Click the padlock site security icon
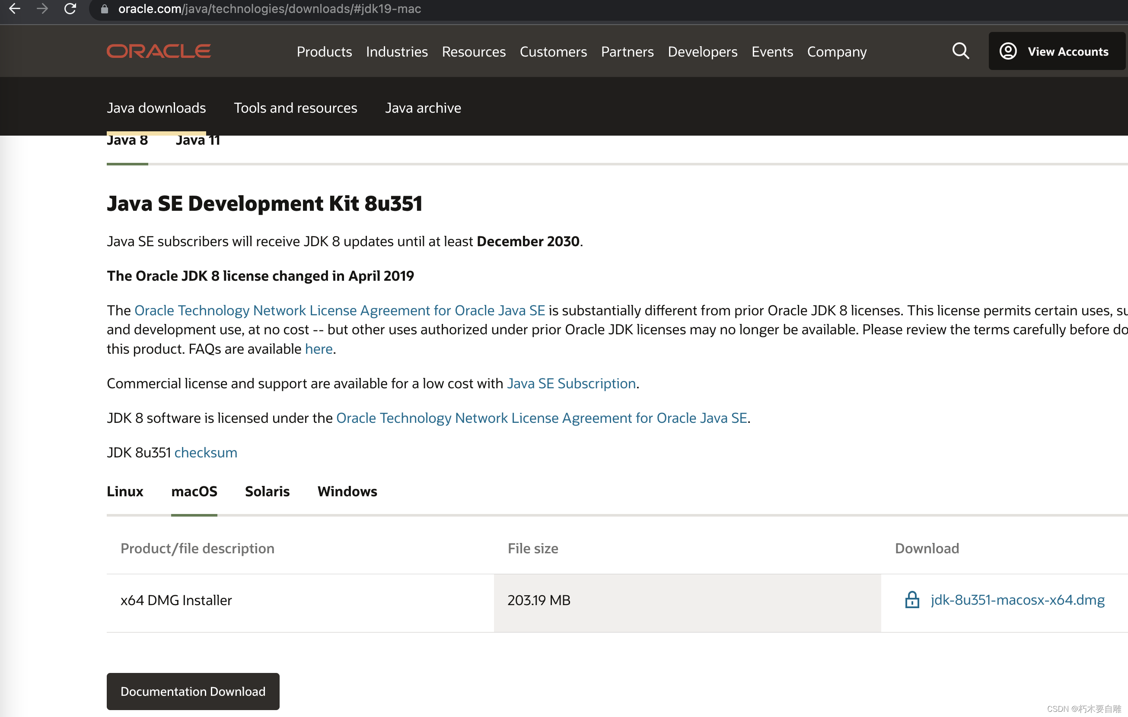The image size is (1128, 717). click(105, 9)
